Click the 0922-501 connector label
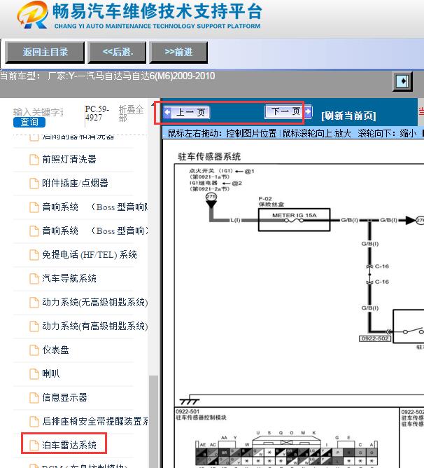Screen dimensions: 424x468 pos(188,411)
